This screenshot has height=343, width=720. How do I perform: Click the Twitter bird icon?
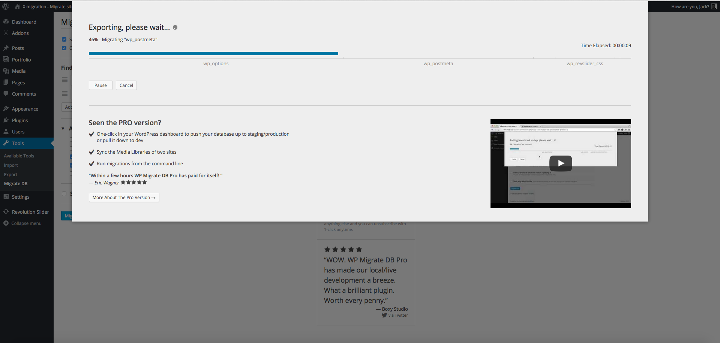[x=384, y=315]
